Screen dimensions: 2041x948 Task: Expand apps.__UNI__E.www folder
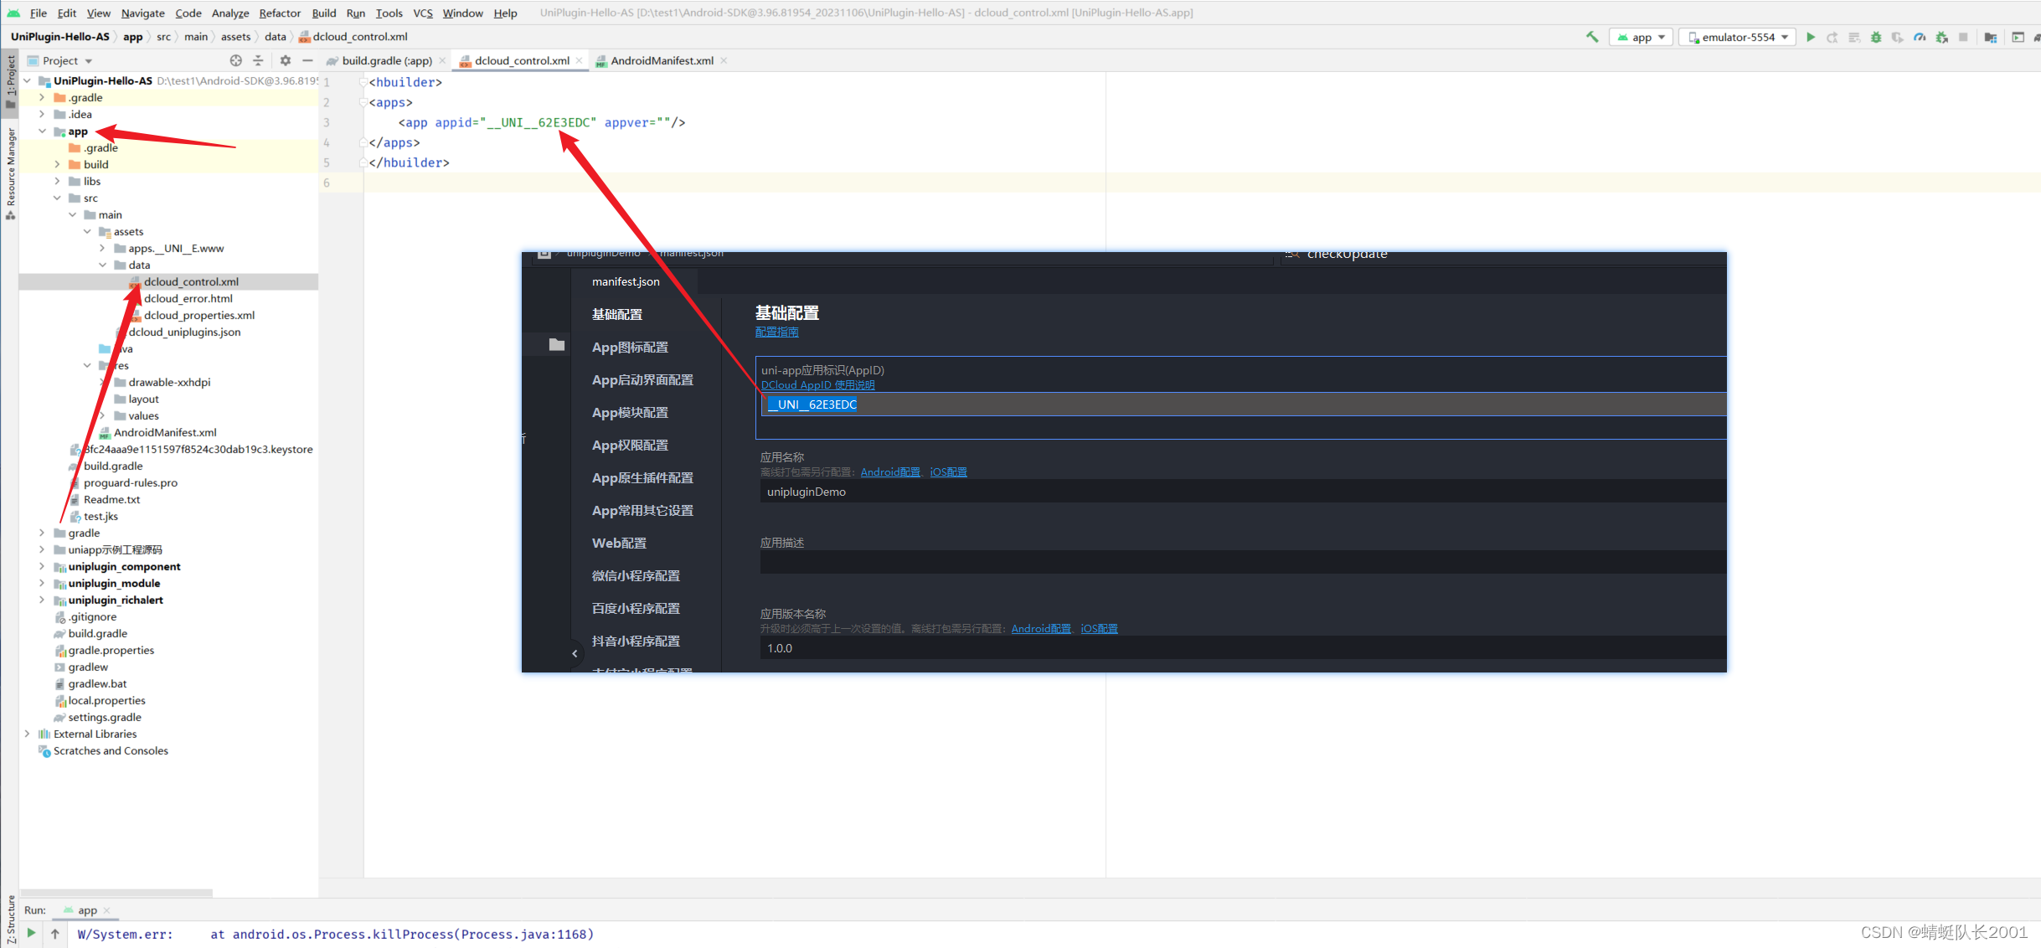102,249
